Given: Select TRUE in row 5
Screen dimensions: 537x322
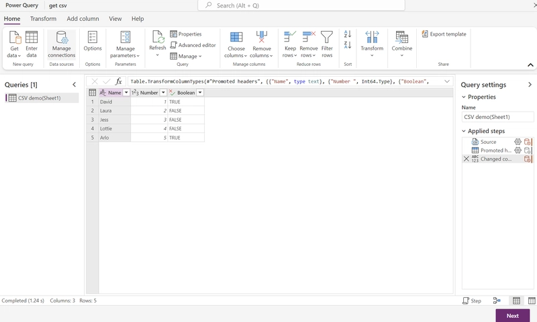Looking at the screenshot, I should 186,138.
